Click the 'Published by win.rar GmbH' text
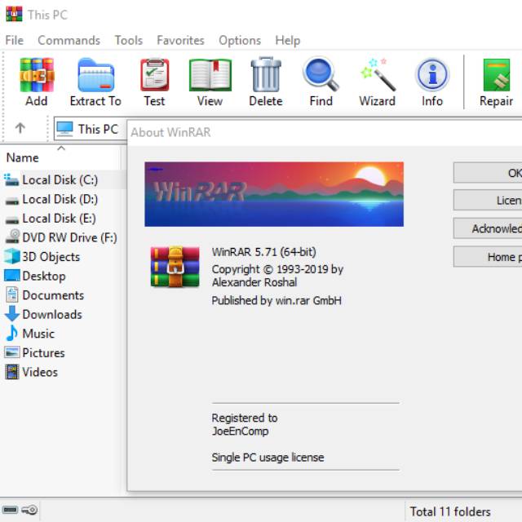 pyautogui.click(x=276, y=301)
